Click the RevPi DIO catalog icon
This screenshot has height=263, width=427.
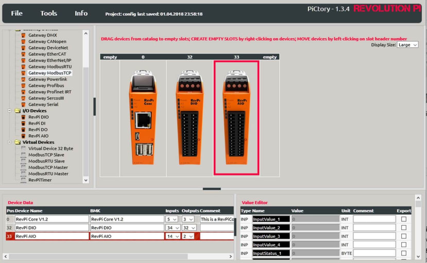[x=23, y=117]
